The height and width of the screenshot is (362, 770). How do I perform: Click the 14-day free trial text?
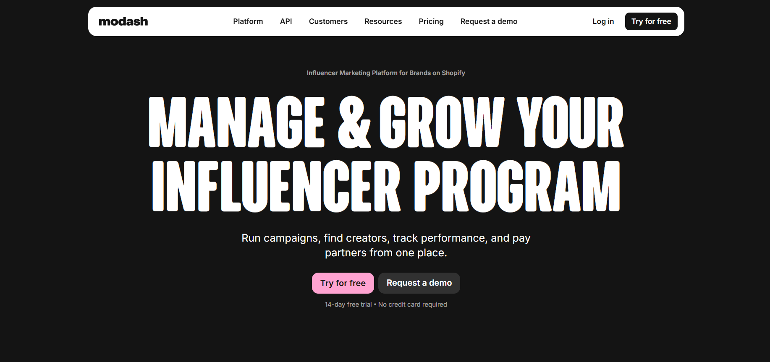348,305
